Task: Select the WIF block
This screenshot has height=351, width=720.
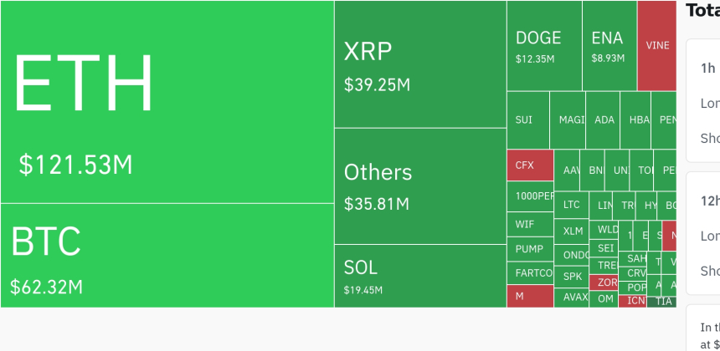Action: coord(530,224)
